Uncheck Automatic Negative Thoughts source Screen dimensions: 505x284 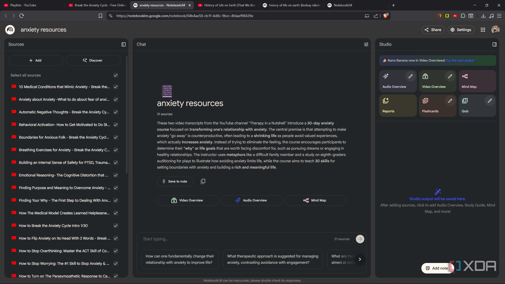115,112
